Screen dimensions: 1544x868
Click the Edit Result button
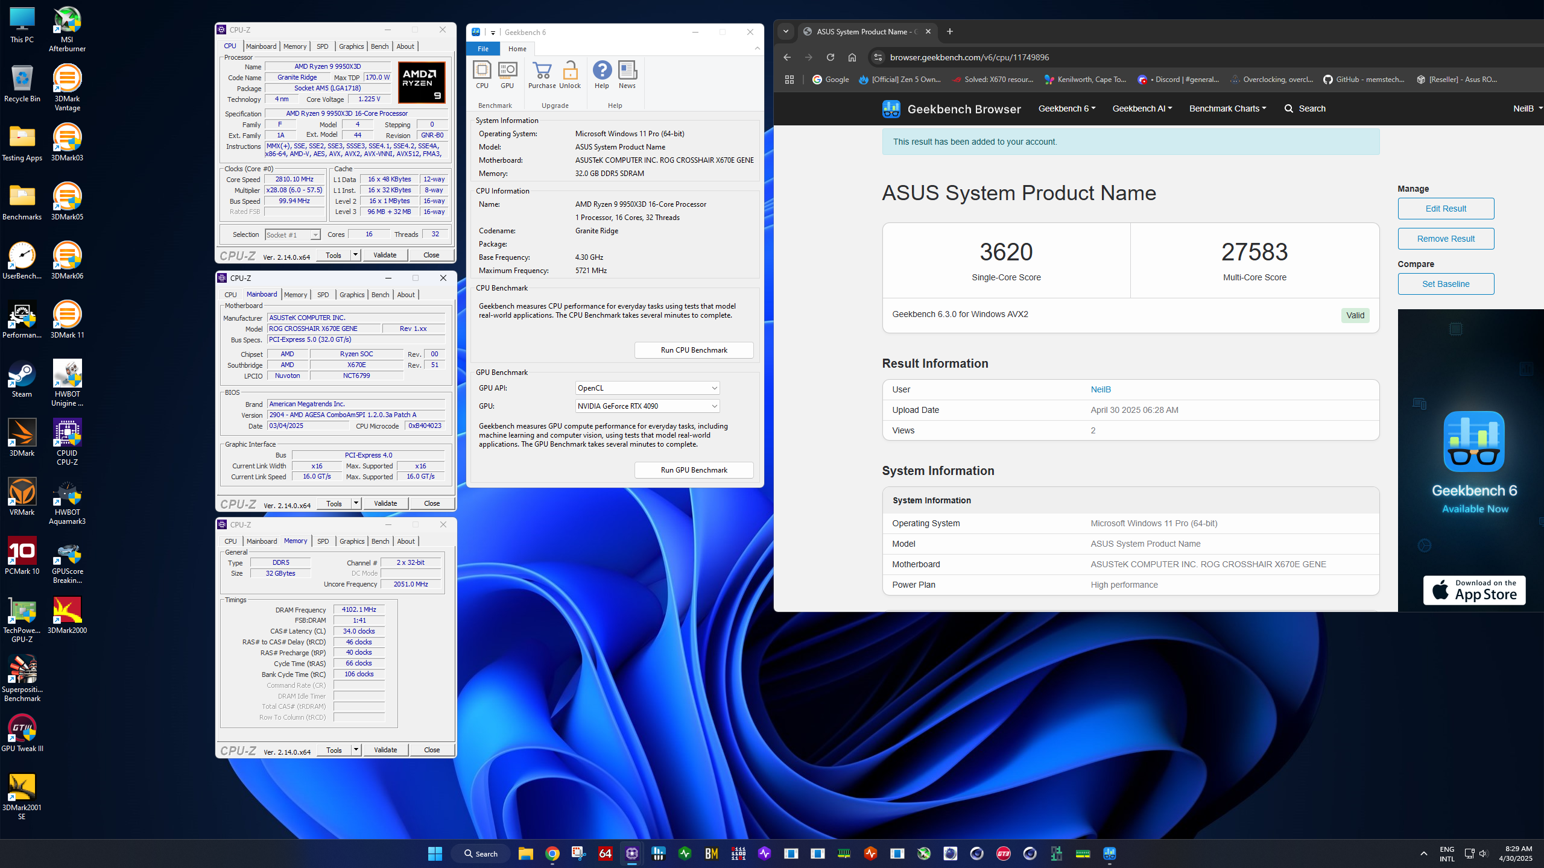(x=1446, y=209)
